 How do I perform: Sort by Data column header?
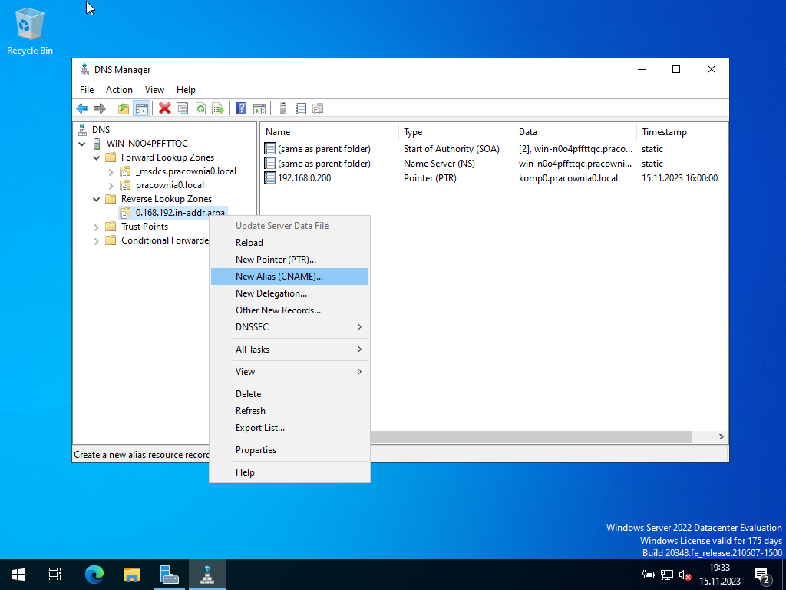coord(576,132)
